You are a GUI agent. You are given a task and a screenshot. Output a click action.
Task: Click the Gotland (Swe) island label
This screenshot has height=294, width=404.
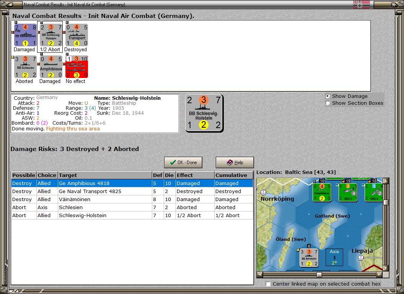(332, 216)
